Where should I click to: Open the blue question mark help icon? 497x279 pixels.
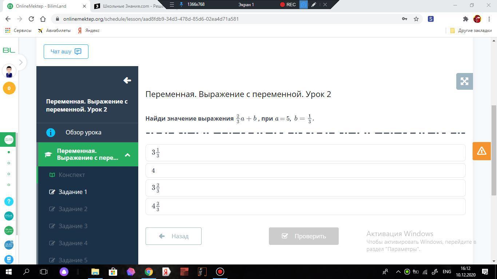9,201
